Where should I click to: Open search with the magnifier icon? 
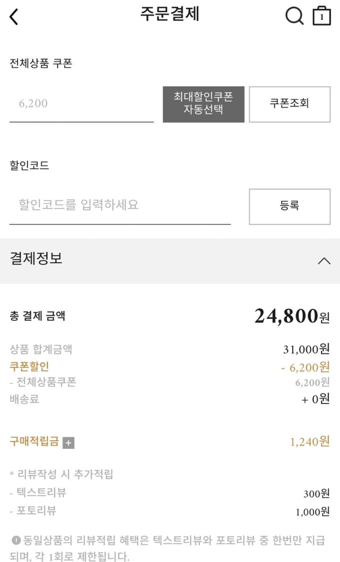coord(294,16)
